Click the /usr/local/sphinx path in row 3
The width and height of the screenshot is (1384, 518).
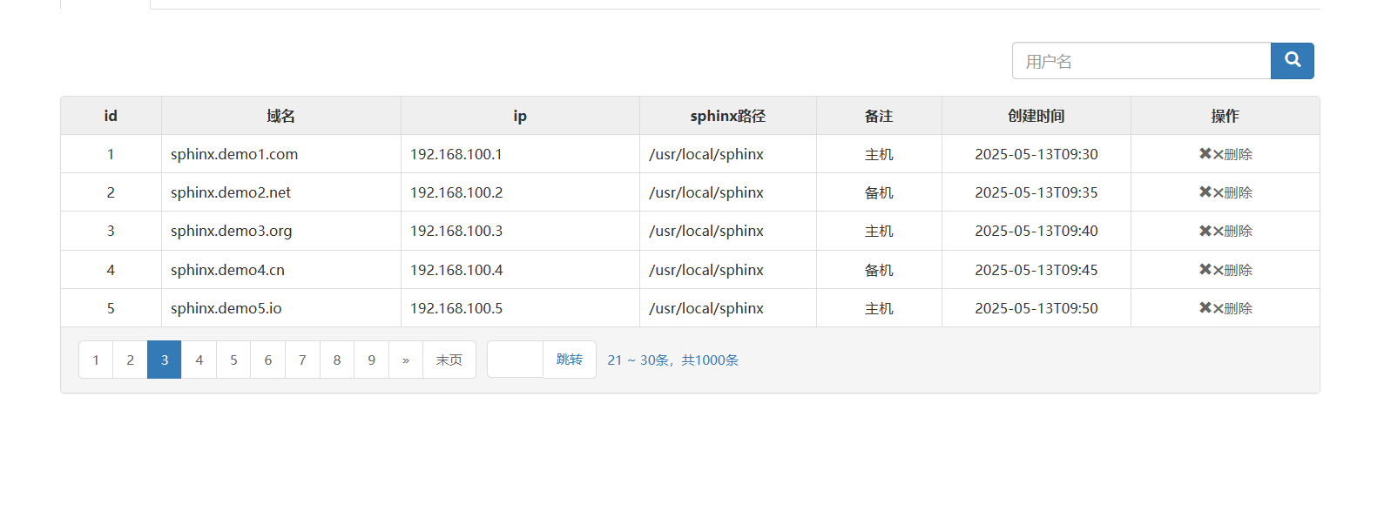[x=706, y=231]
